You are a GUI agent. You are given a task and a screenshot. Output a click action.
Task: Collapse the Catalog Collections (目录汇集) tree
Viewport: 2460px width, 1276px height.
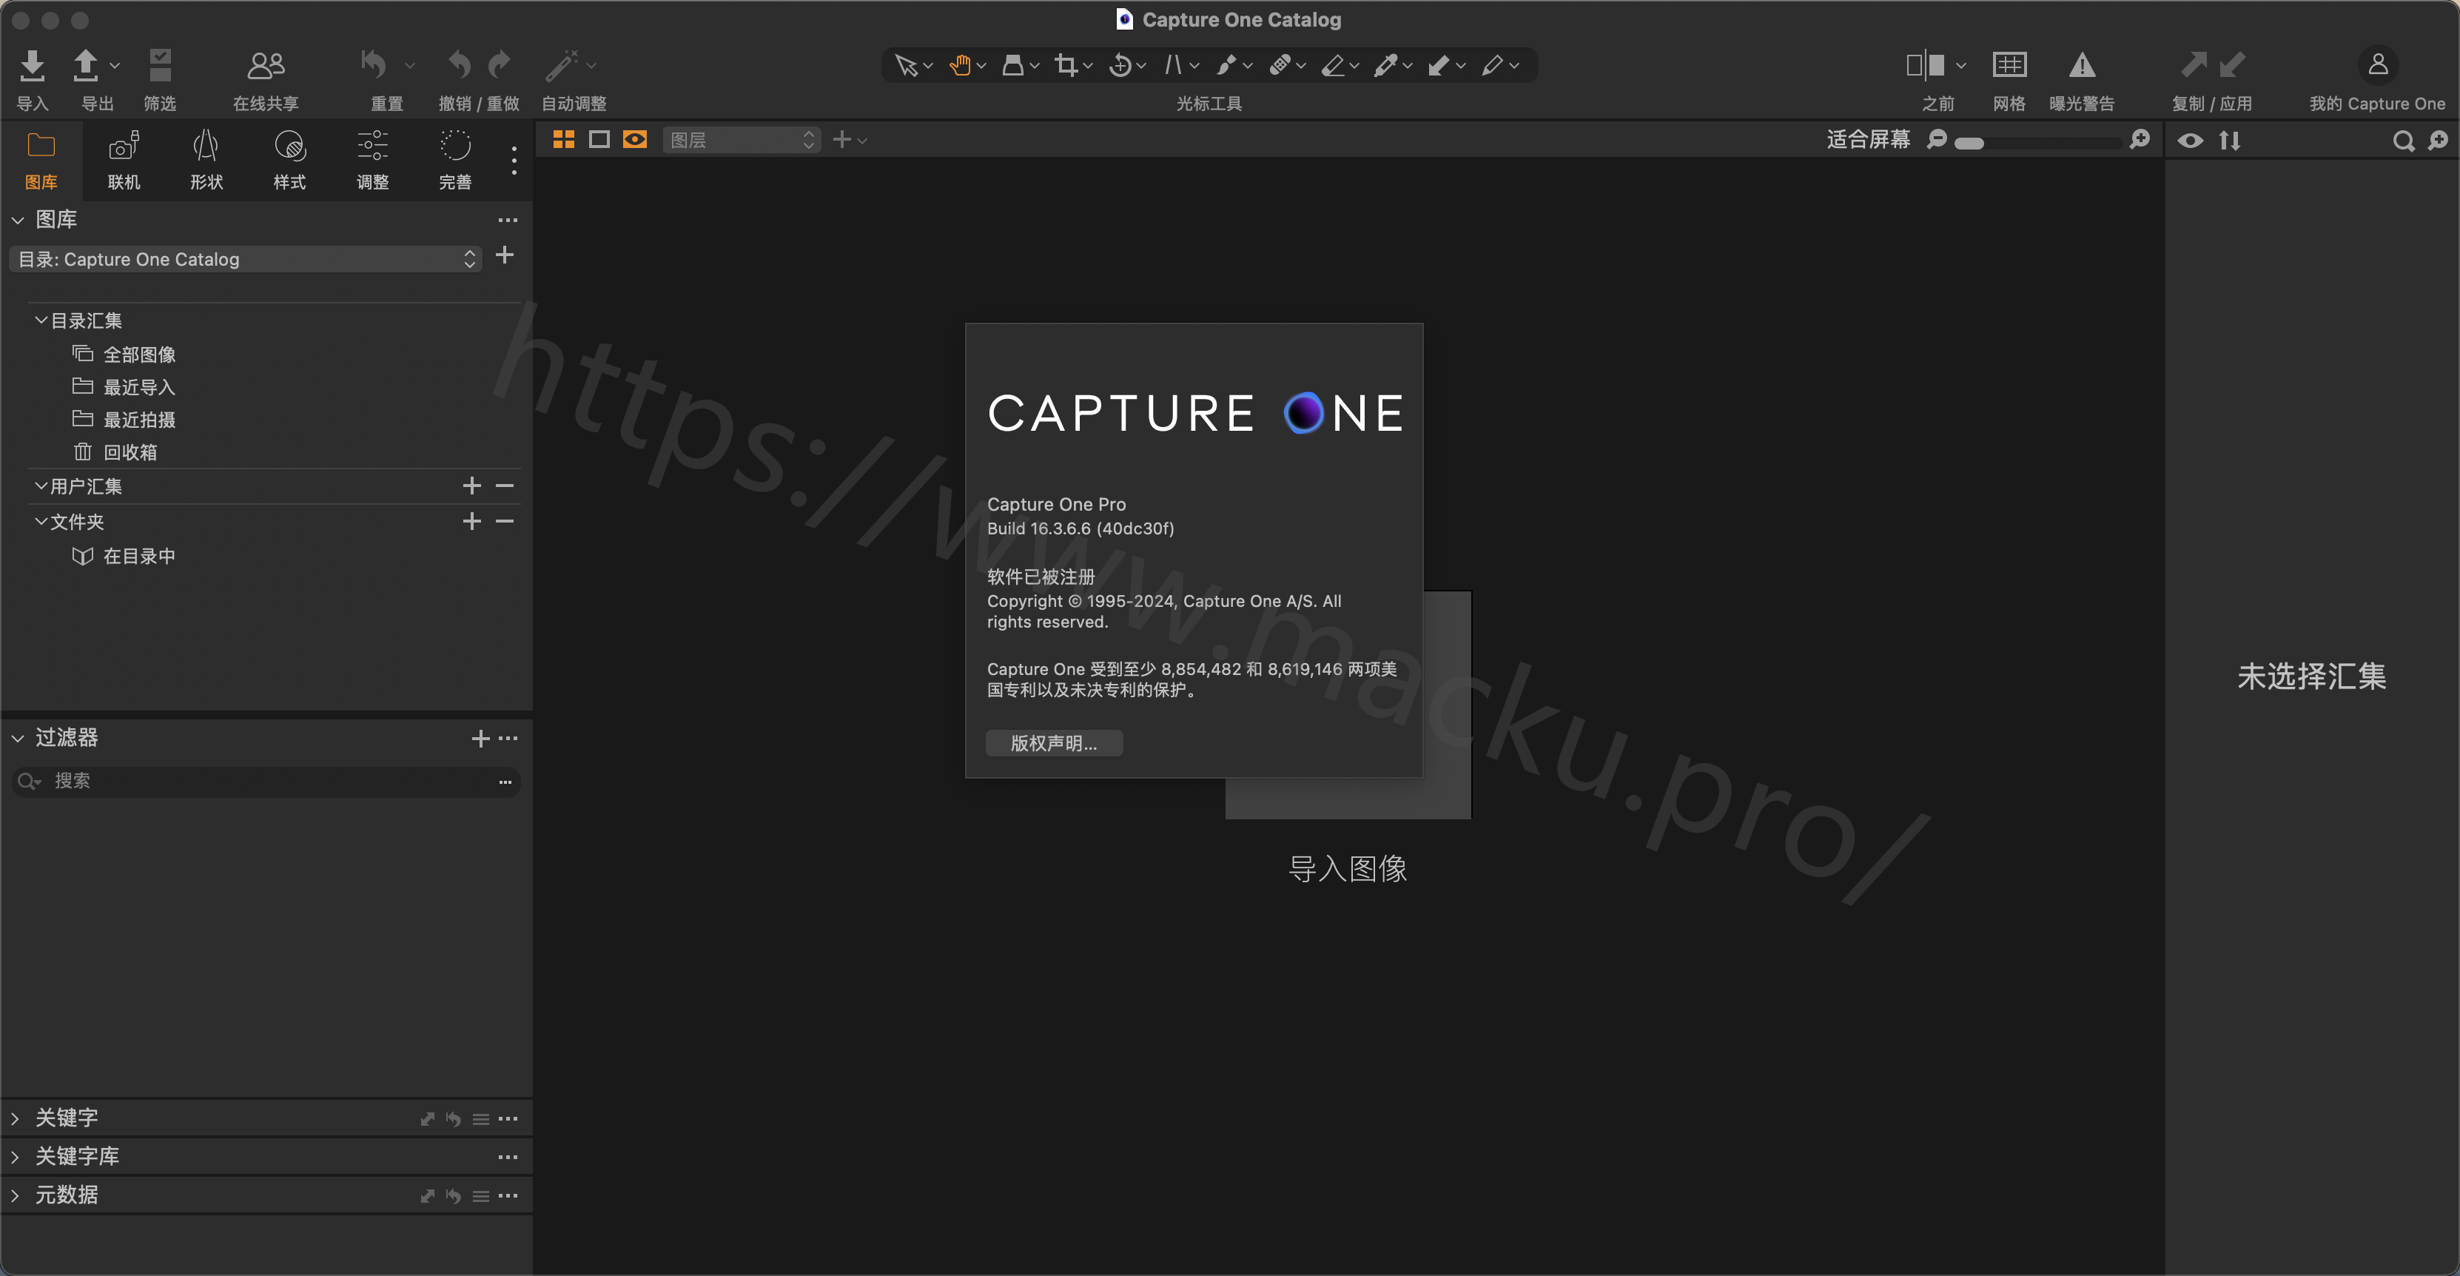tap(41, 321)
